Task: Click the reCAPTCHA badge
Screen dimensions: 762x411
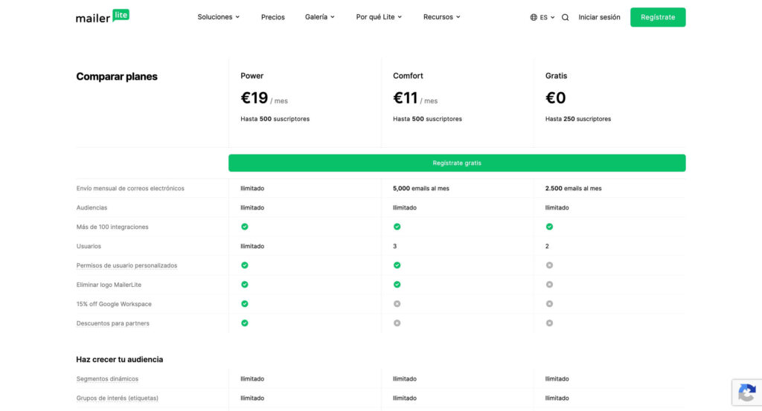Action: 747,392
